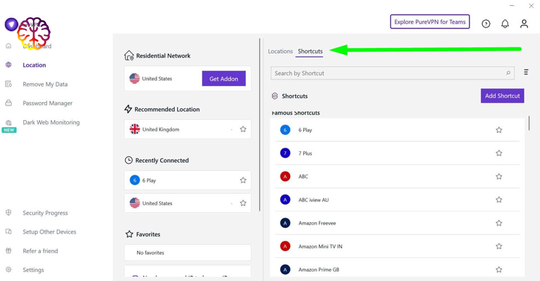Open Location in the sidebar
The height and width of the screenshot is (281, 540).
click(34, 65)
